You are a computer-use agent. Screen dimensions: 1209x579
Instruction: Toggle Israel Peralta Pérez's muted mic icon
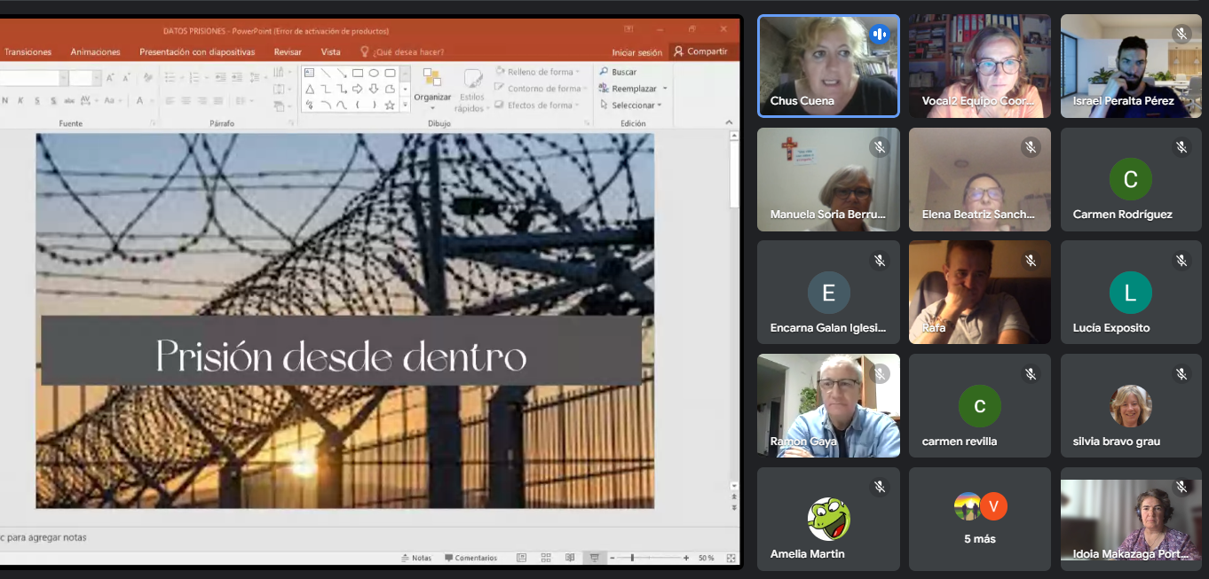pyautogui.click(x=1181, y=34)
